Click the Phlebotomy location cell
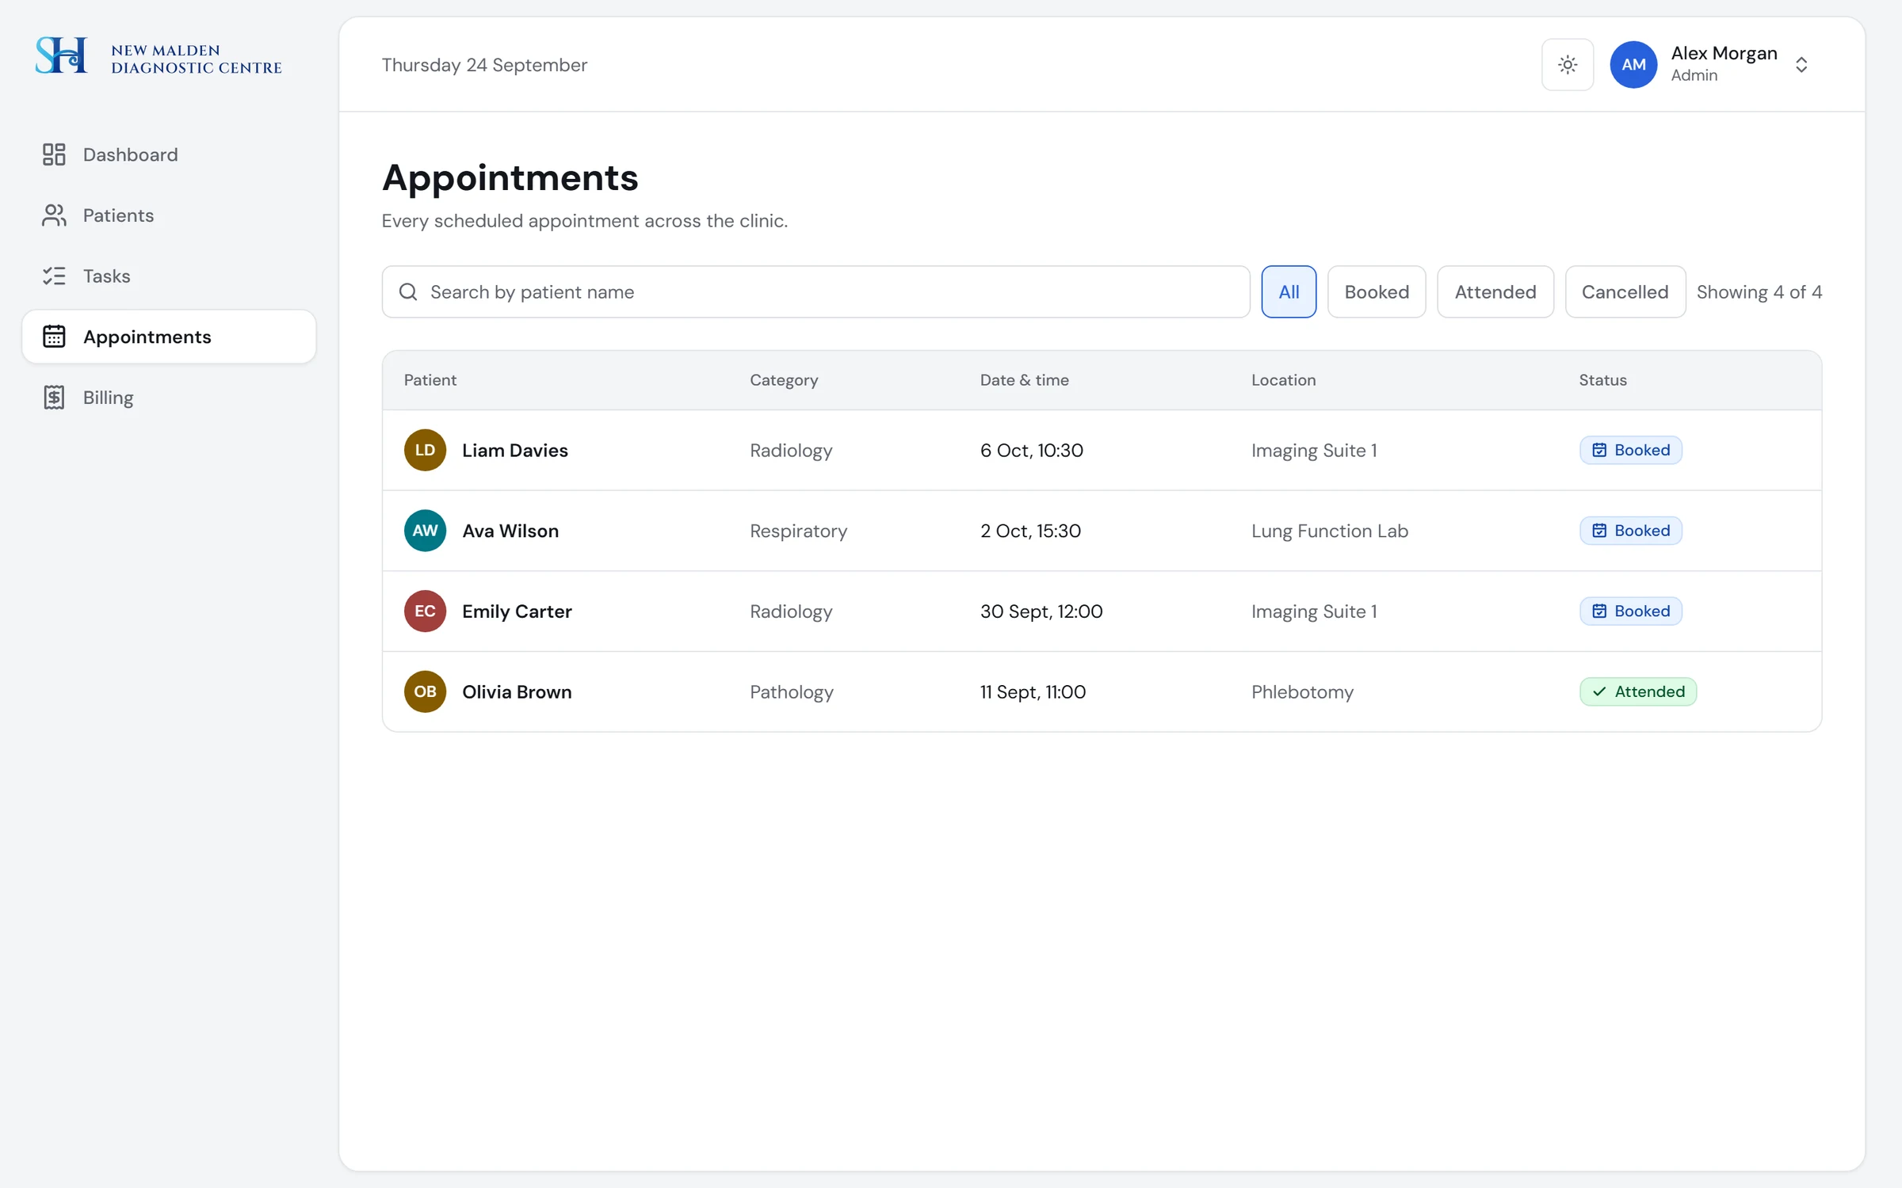The image size is (1902, 1188). click(1302, 691)
